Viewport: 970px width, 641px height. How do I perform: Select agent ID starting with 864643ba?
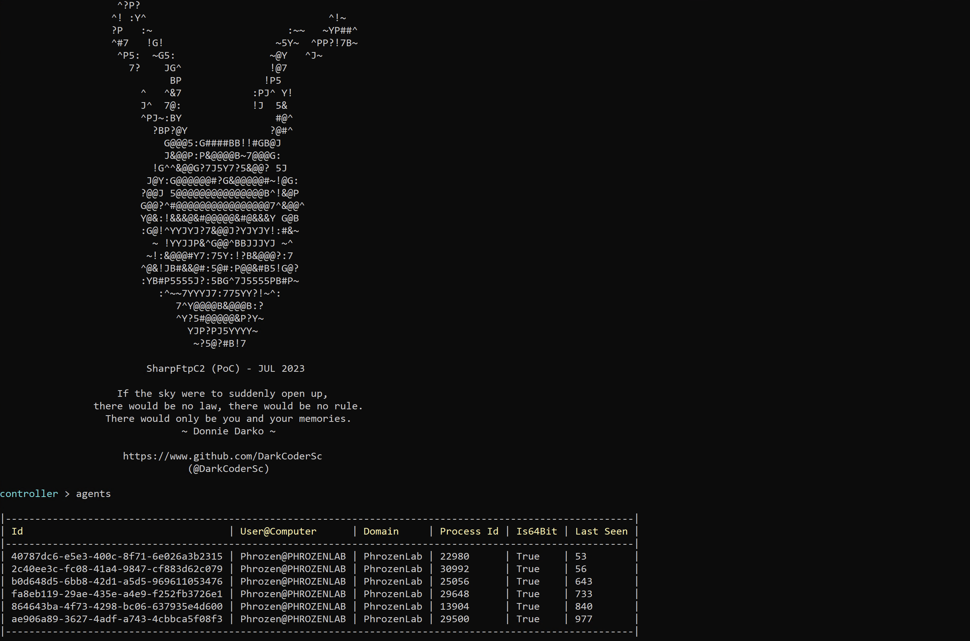click(117, 607)
